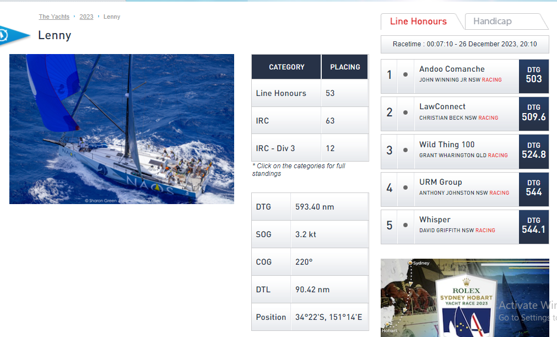
Task: Open The Yachts breadcrumb link
Action: coord(54,17)
